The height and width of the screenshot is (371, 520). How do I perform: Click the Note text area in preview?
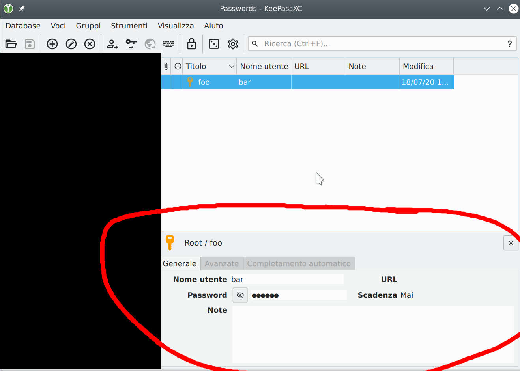[x=373, y=334]
